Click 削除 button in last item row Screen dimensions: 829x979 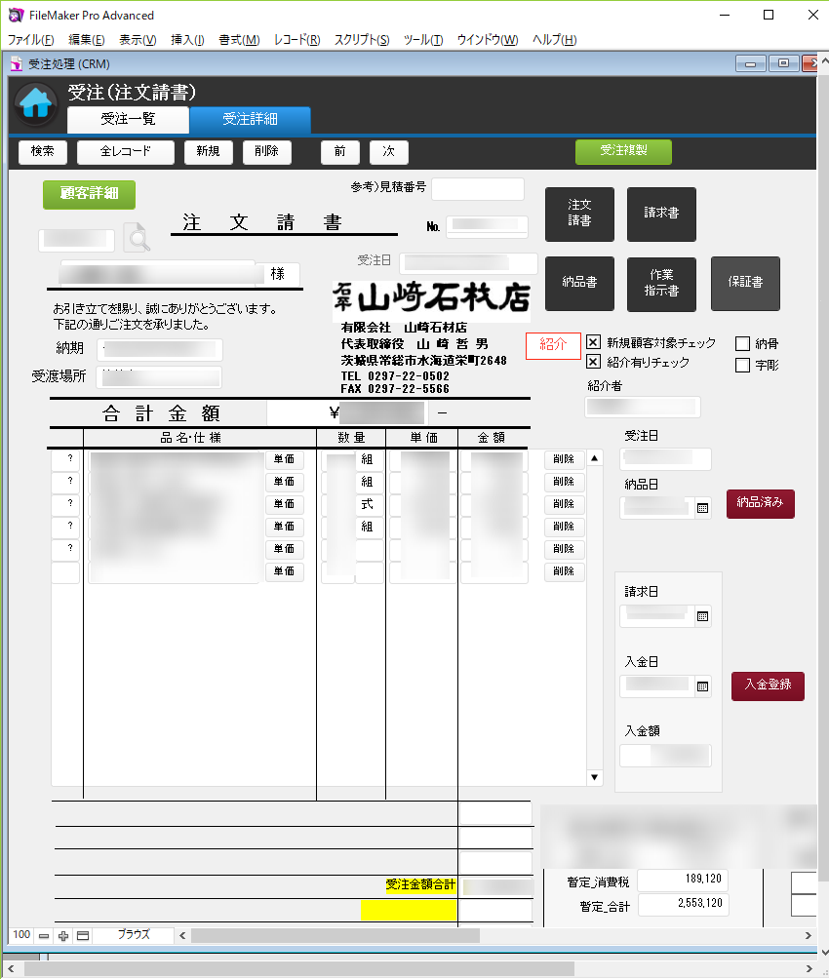[564, 572]
